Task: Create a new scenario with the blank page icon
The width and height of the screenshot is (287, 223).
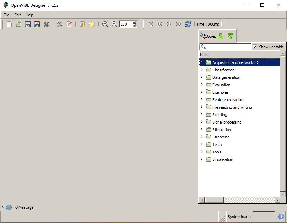Action: 9,24
